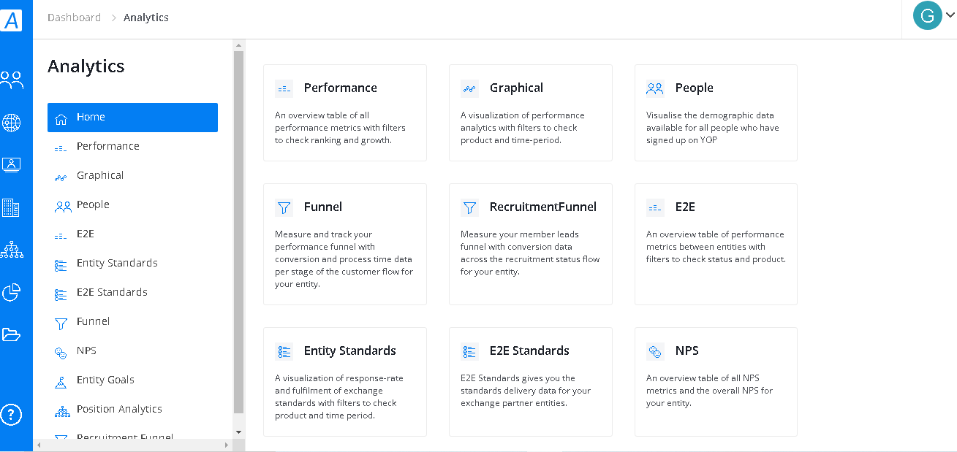Click the A logo at top left
The height and width of the screenshot is (452, 957).
click(12, 20)
